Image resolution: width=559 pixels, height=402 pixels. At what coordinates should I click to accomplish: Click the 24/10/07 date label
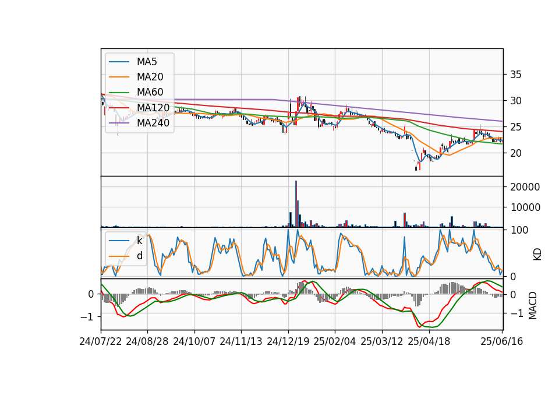click(x=194, y=341)
